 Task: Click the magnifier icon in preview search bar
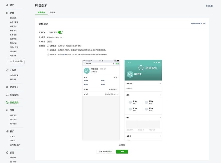coord(85,64)
